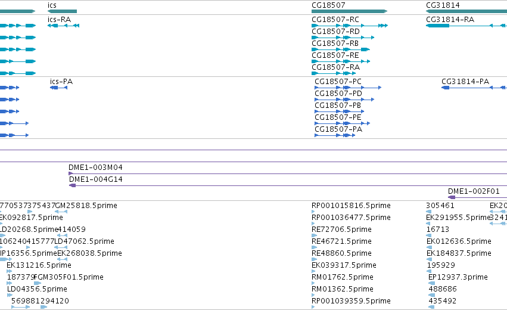This screenshot has height=310, width=507.
Task: Select the ics gene label
Action: coord(52,5)
